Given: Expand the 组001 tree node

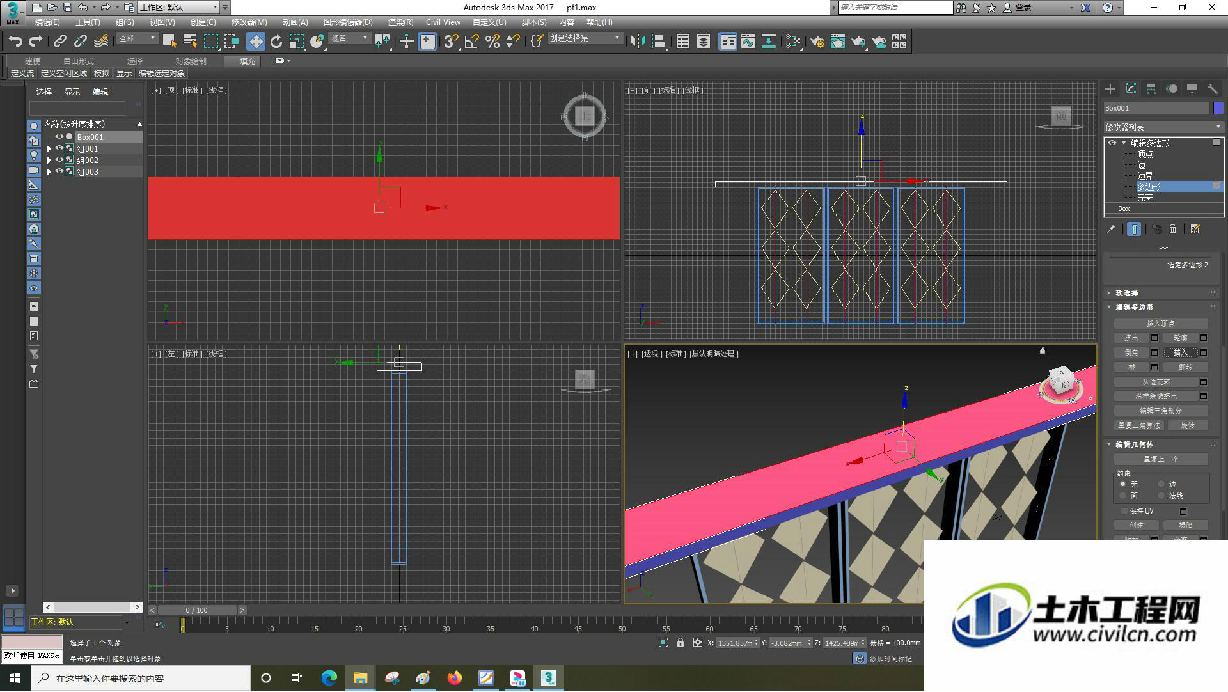Looking at the screenshot, I should click(x=49, y=148).
